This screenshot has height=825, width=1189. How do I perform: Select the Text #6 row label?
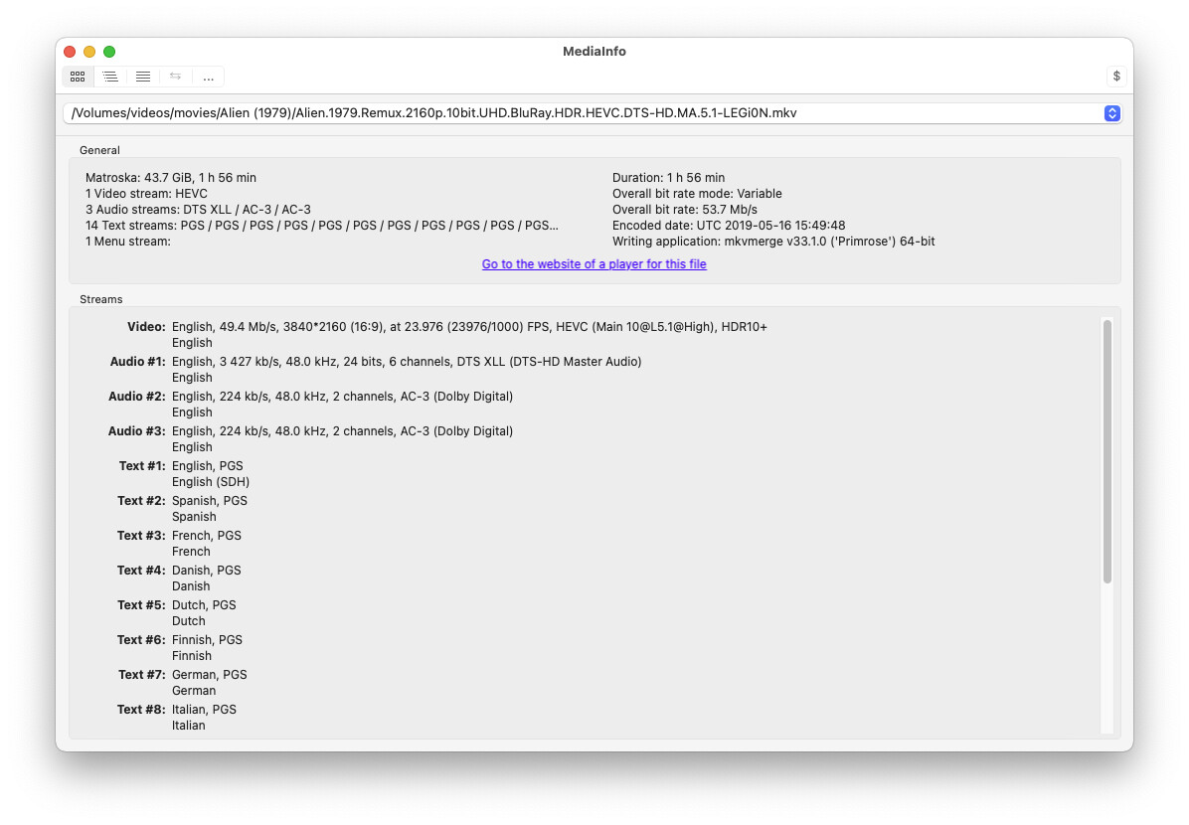(x=141, y=641)
